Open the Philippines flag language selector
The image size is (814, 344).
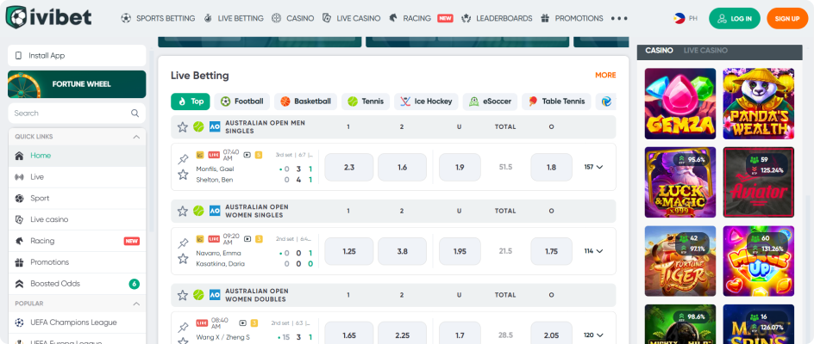686,18
